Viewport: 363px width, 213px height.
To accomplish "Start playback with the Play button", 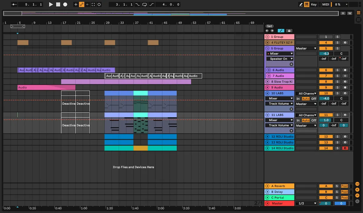I will click(51, 5).
